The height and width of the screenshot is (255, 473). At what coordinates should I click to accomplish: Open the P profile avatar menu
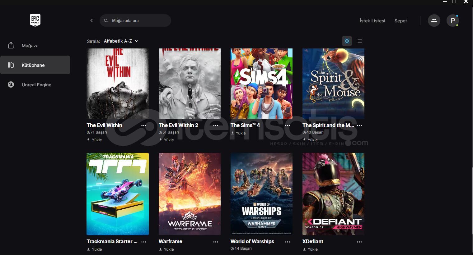pos(453,20)
